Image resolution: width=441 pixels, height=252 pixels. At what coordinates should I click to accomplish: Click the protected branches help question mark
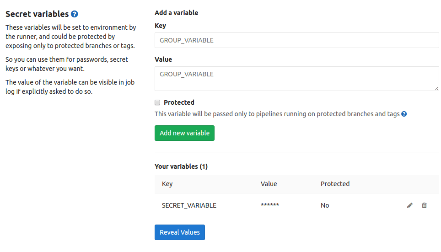(x=404, y=114)
